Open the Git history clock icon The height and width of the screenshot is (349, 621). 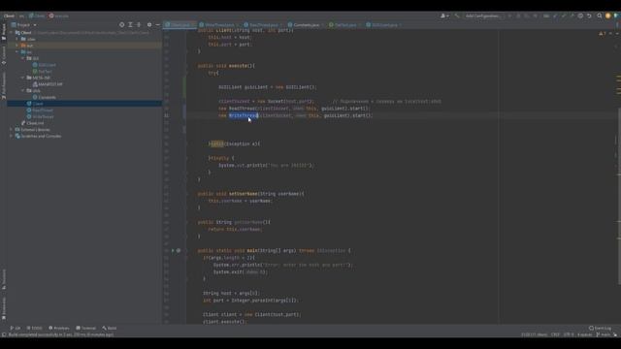(x=580, y=16)
